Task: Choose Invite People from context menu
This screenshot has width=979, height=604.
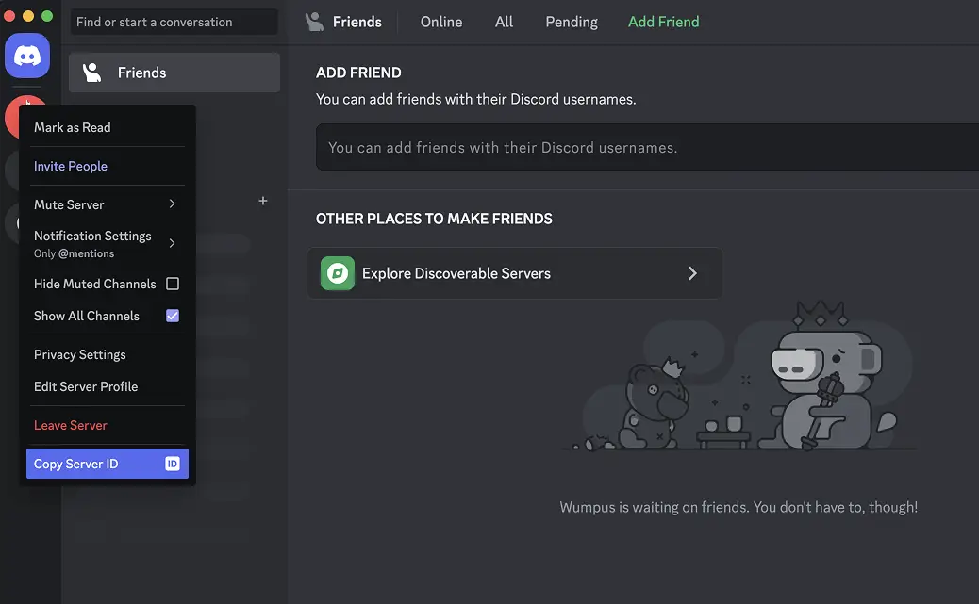Action: [x=107, y=166]
